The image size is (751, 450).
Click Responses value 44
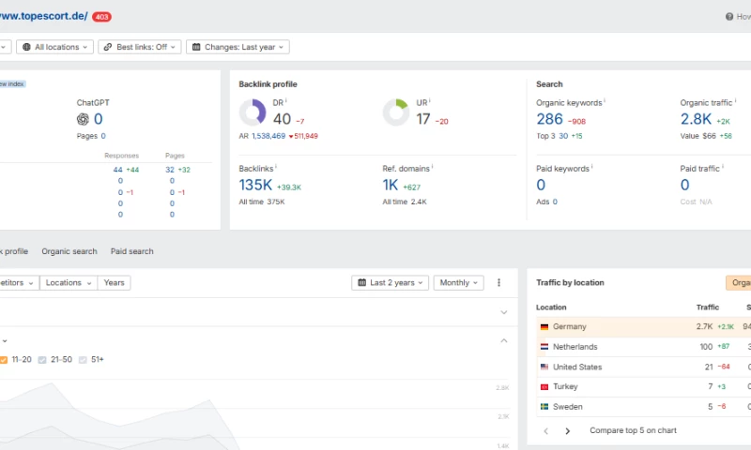coord(118,170)
